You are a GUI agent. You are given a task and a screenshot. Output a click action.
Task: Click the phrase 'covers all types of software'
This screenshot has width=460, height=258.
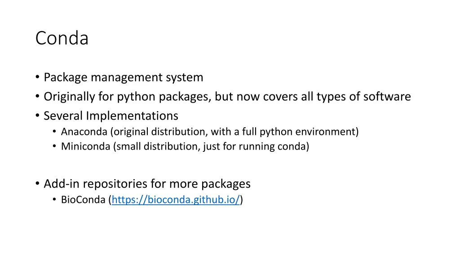pos(337,97)
